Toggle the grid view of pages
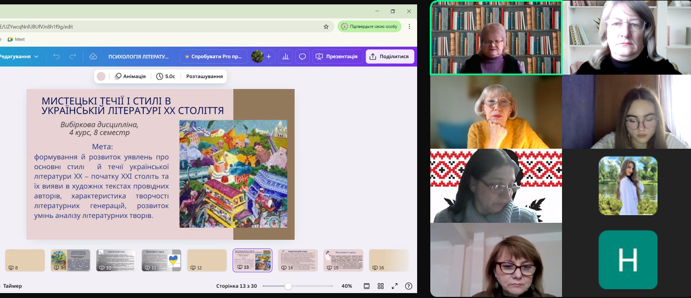The height and width of the screenshot is (298, 691). [380, 286]
